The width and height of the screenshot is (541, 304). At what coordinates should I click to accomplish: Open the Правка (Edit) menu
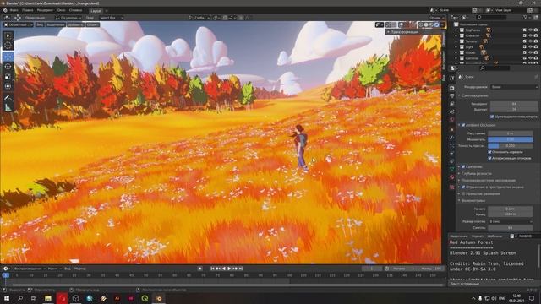coord(28,10)
